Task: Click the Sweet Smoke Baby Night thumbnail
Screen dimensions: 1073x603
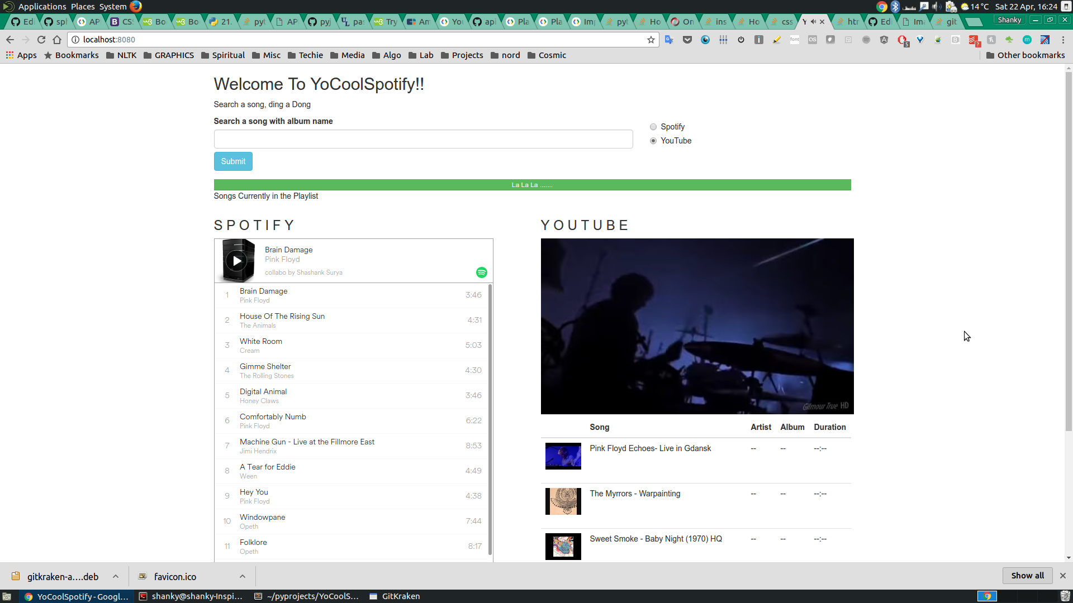Action: pos(563,546)
